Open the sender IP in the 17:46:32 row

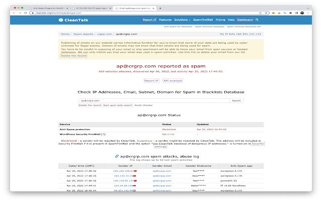pyautogui.click(x=123, y=181)
